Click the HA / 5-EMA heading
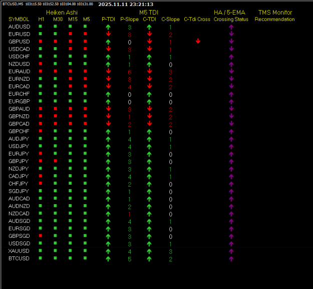This screenshot has height=289, width=313. click(x=229, y=13)
